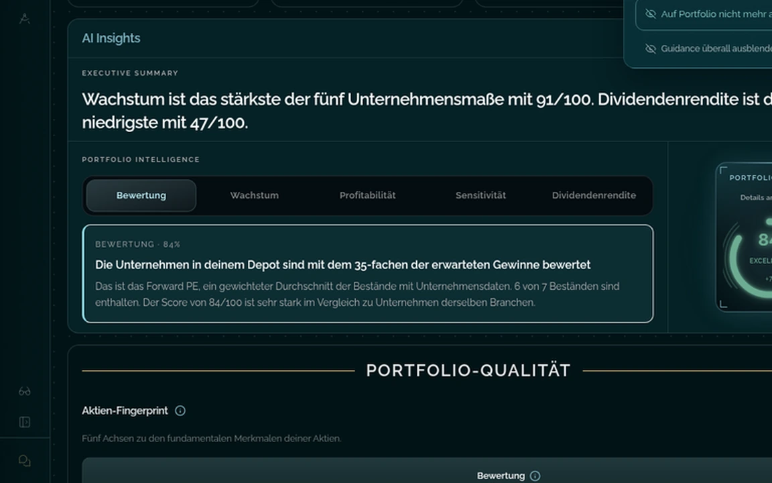
Task: Toggle the sidebar panel layout icon
Action: [25, 422]
